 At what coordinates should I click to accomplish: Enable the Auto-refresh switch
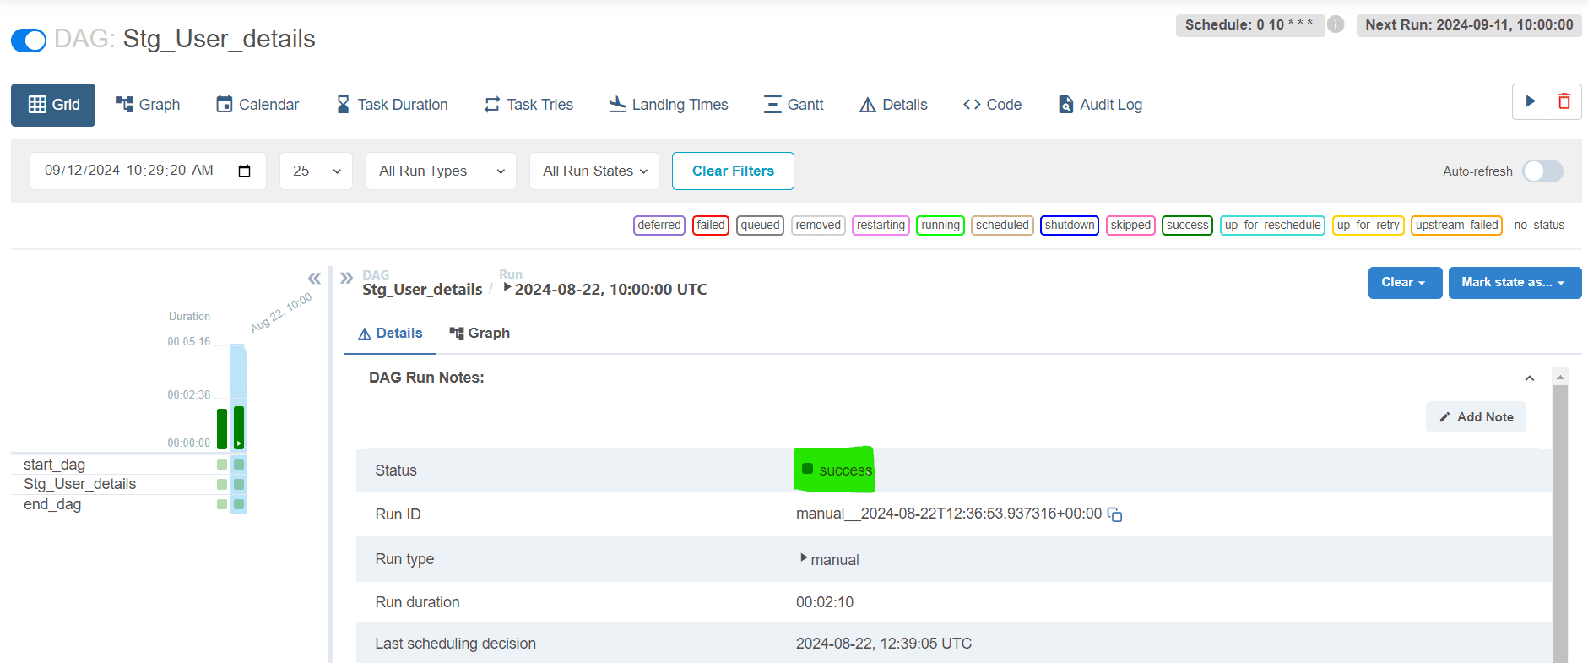[1542, 171]
